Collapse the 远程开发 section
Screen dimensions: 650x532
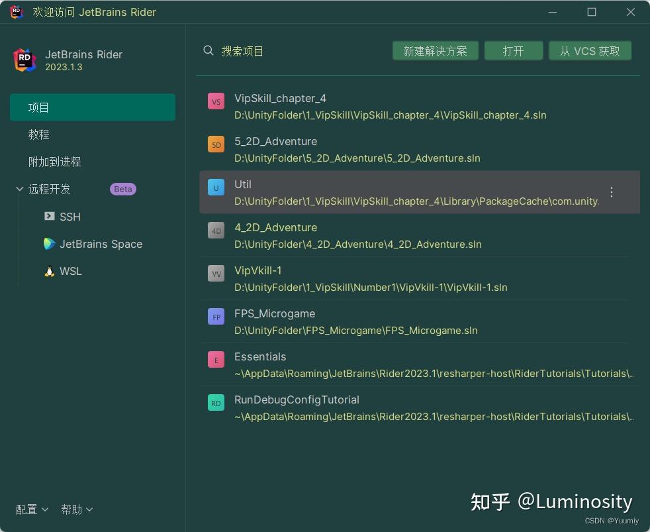coord(20,189)
